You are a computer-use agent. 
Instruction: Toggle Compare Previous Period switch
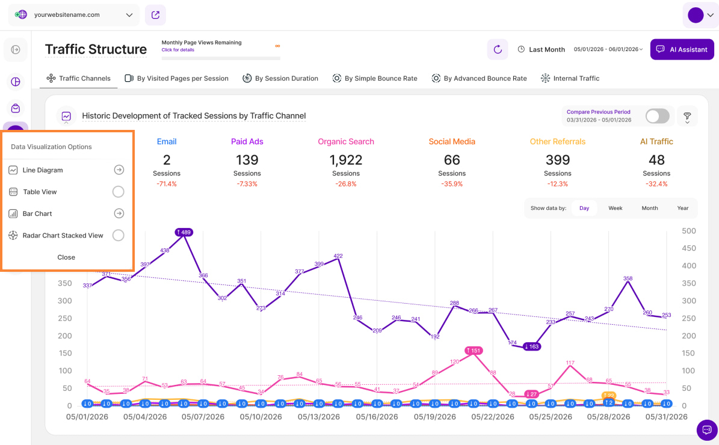(x=658, y=116)
